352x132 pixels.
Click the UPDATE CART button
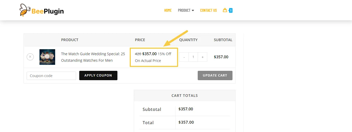(215, 76)
